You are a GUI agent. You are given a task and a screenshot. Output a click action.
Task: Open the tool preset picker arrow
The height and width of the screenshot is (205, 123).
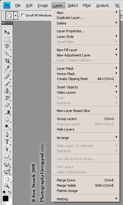tap(16, 16)
